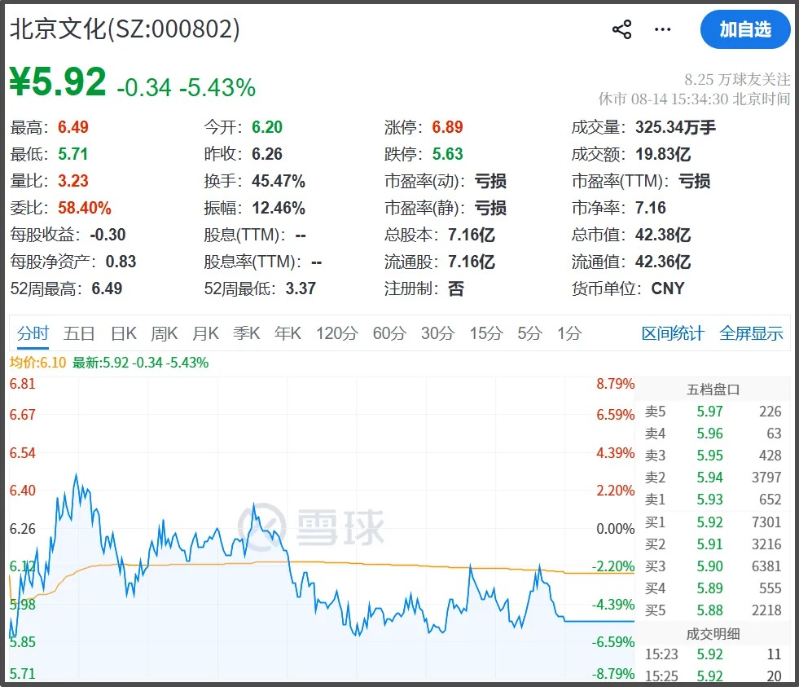799x687 pixels.
Task: Choose the 1分 chart interval
Action: point(569,333)
